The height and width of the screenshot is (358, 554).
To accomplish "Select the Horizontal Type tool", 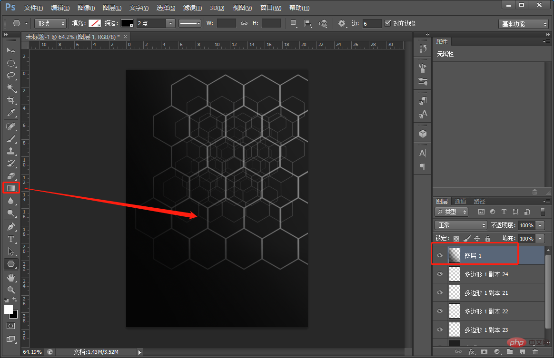I will click(11, 239).
